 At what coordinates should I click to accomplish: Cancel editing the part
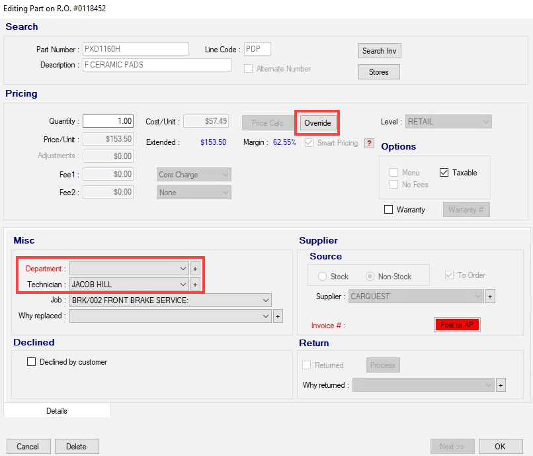(28, 447)
